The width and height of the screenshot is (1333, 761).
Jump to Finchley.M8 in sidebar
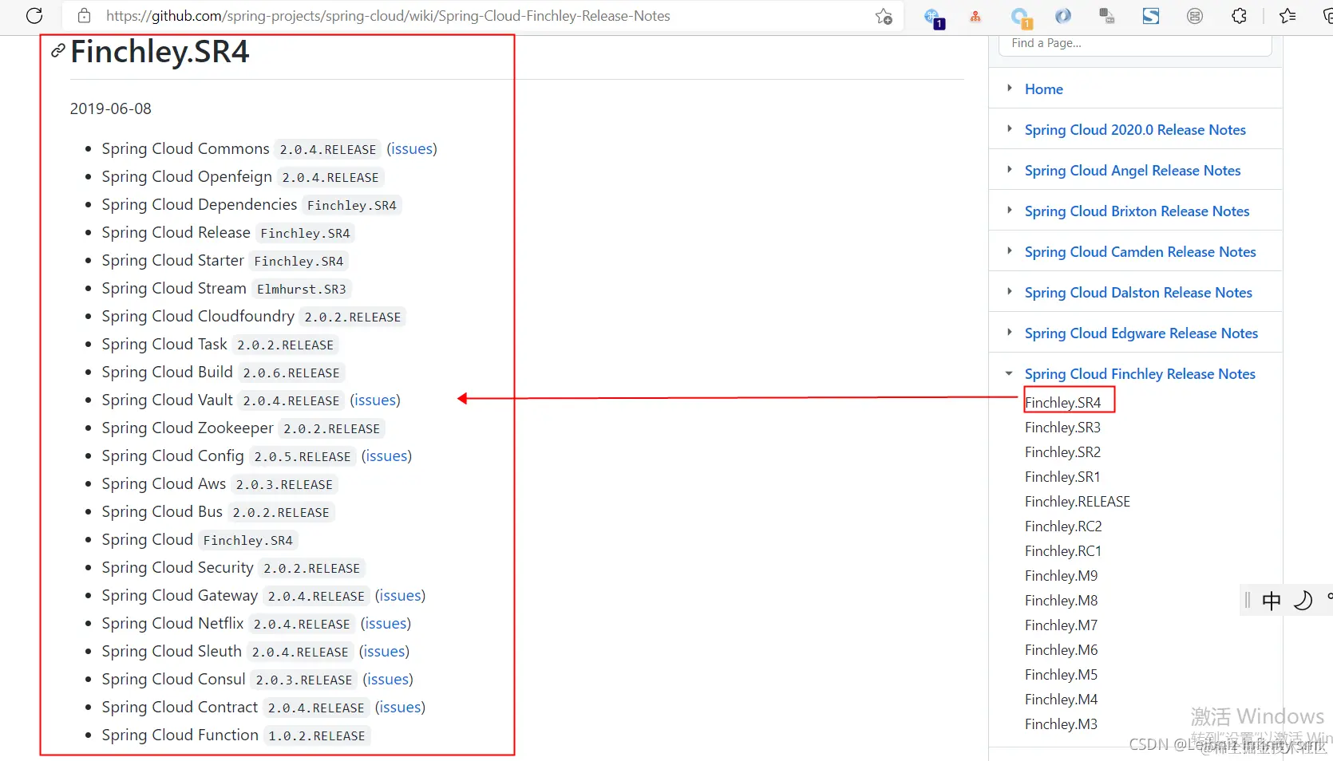pyautogui.click(x=1062, y=601)
